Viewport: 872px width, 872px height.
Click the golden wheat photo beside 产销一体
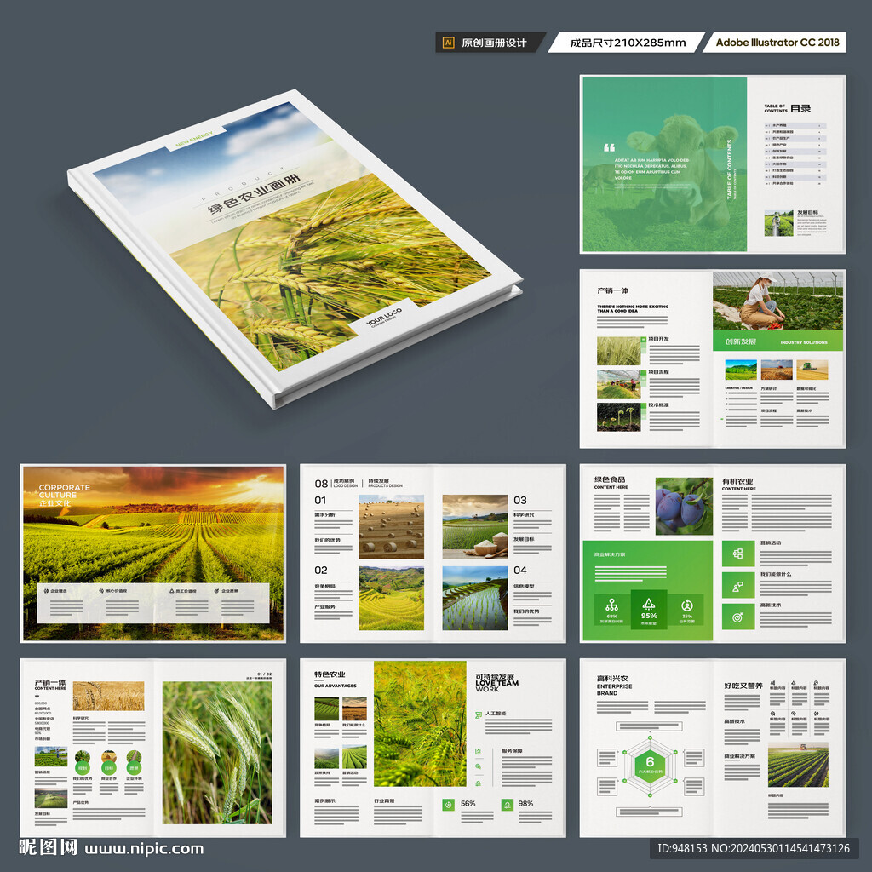coord(108,696)
